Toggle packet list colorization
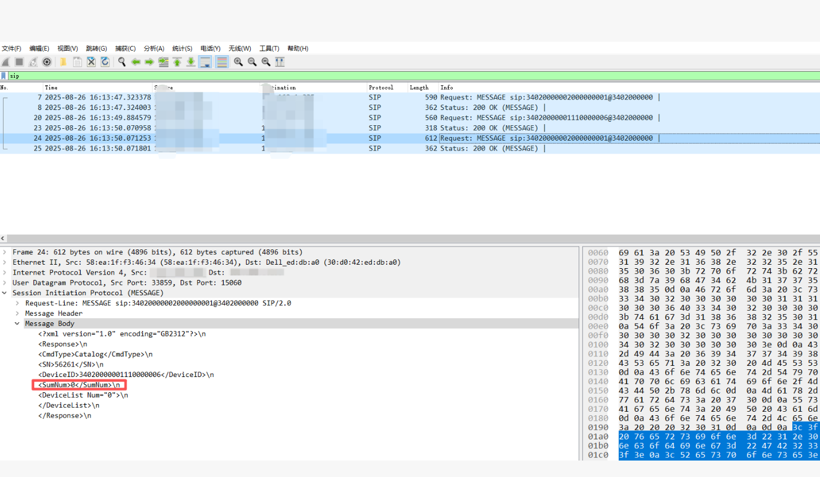Screen dimensions: 820x477 click(x=222, y=62)
